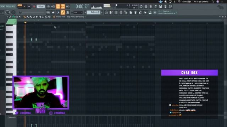Open macOS Spotlight search

click(x=213, y=2)
